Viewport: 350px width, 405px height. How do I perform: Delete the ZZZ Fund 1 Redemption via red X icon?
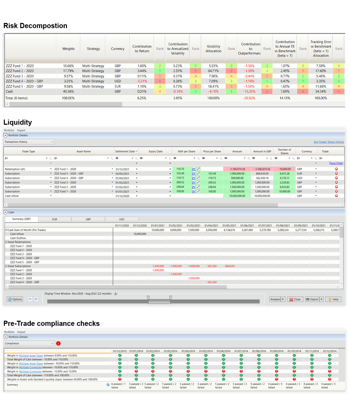click(x=336, y=169)
